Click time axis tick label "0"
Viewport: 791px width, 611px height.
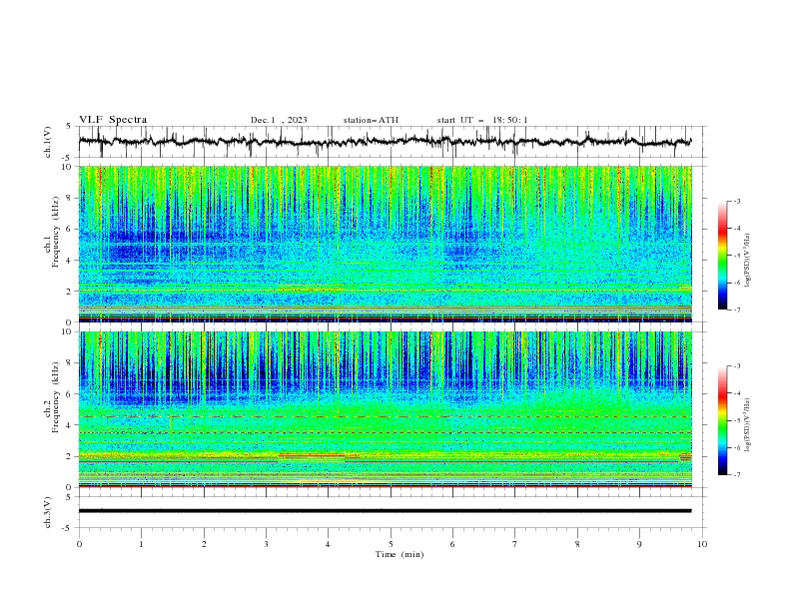[x=79, y=544]
